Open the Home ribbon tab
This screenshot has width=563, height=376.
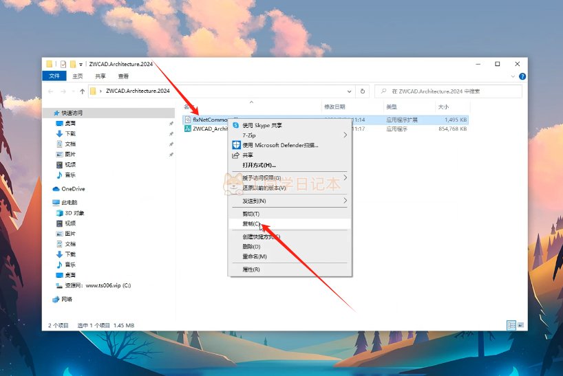pos(78,76)
